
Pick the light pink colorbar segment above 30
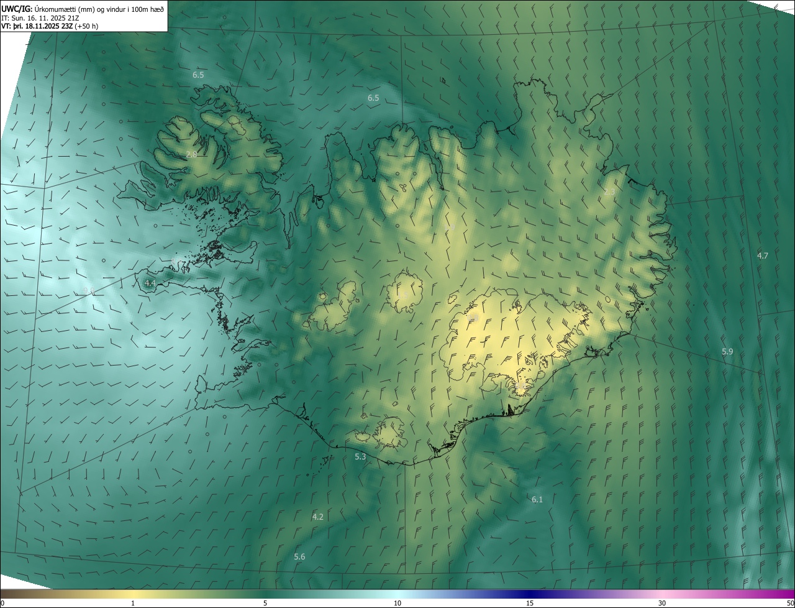pyautogui.click(x=662, y=594)
